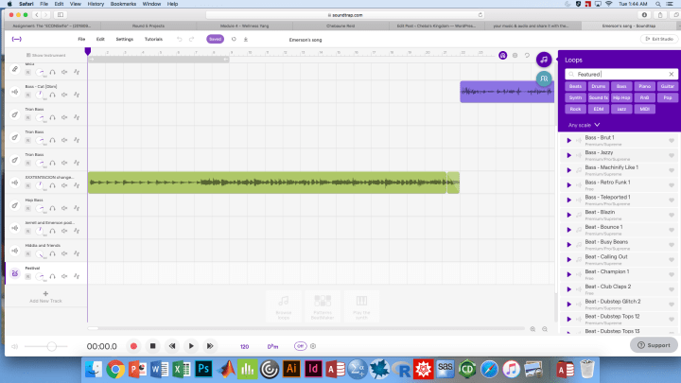Click the stop playback button

pyautogui.click(x=152, y=346)
